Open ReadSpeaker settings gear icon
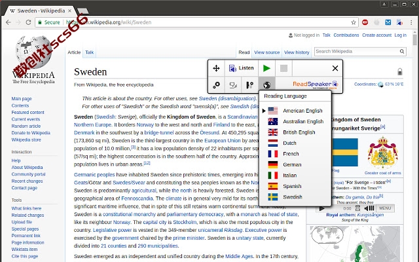419x262 pixels. [216, 85]
